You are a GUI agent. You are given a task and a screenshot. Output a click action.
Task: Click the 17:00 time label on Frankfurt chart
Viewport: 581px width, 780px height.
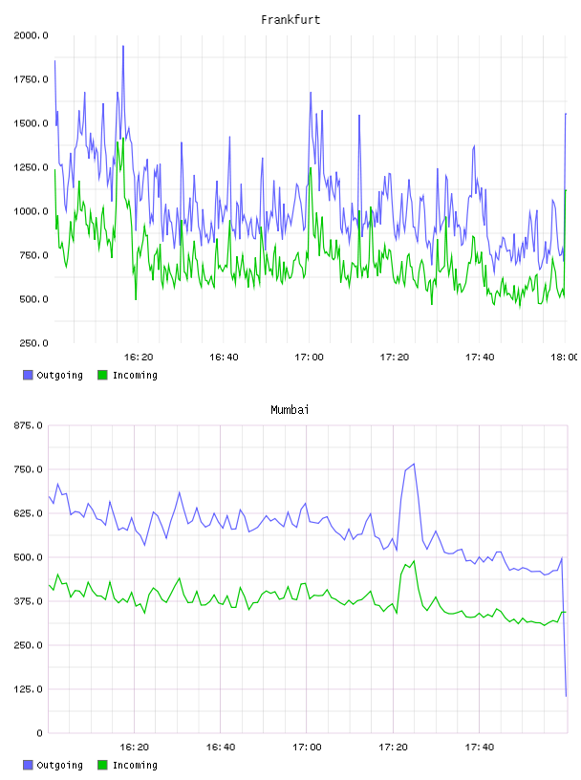pyautogui.click(x=309, y=357)
